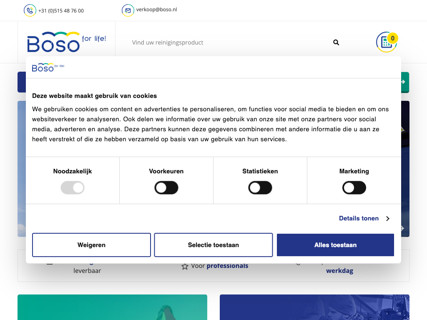Toggle the Noodzakelijk cookie switch
427x320 pixels.
pyautogui.click(x=73, y=188)
